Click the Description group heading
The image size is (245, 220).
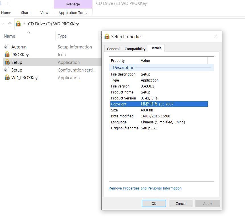123,68
